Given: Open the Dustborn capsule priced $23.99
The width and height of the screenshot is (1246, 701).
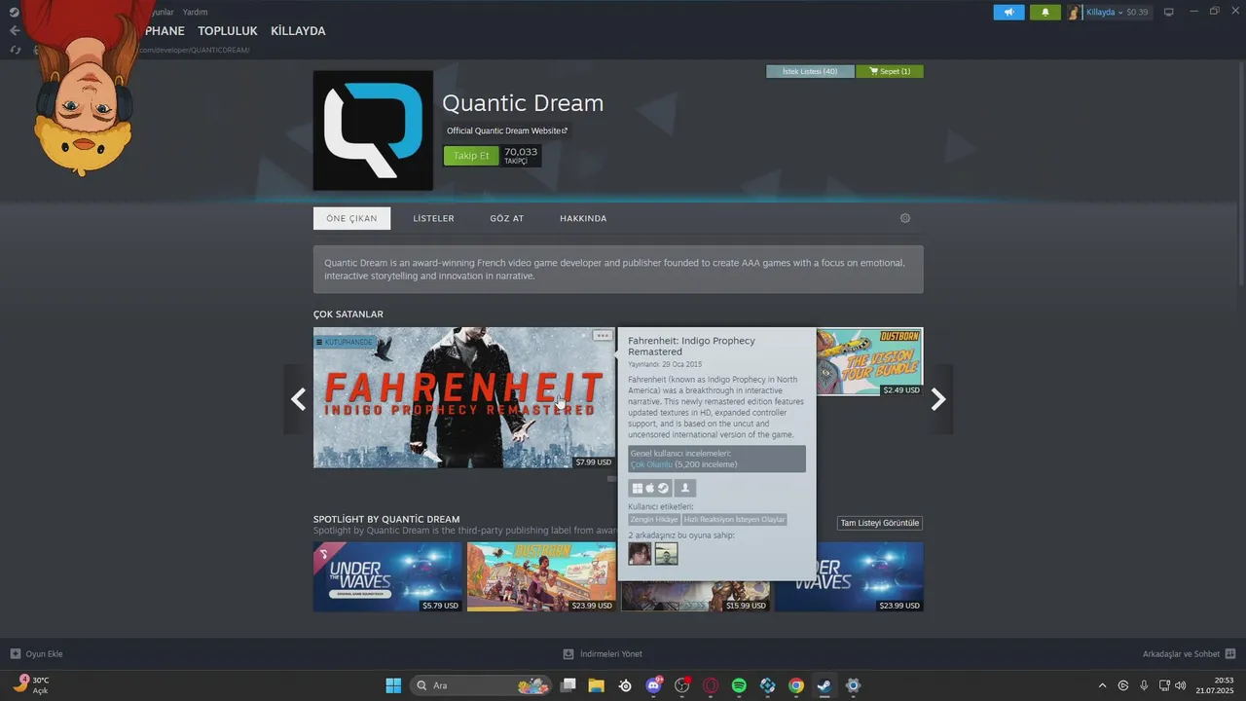Looking at the screenshot, I should click(541, 576).
